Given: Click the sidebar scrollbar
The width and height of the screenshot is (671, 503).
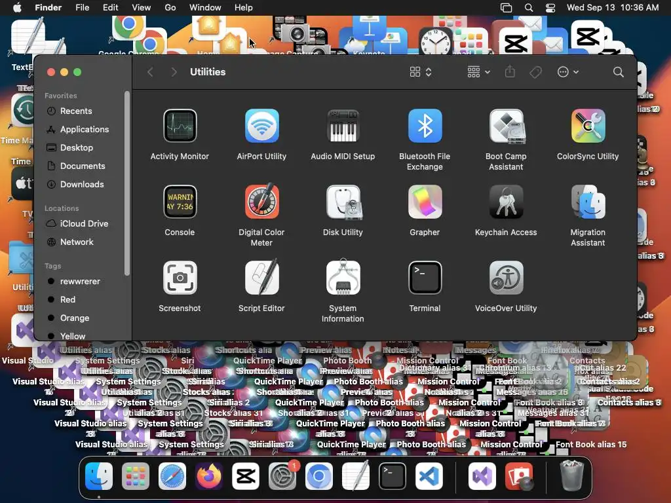Looking at the screenshot, I should pos(126,183).
